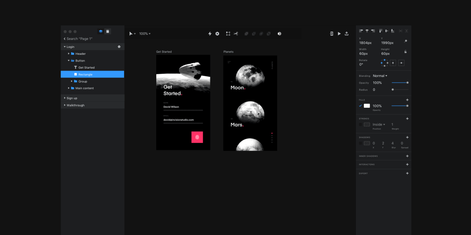471x235 pixels.
Task: Click the second boolean subtract icon
Action: point(254,34)
